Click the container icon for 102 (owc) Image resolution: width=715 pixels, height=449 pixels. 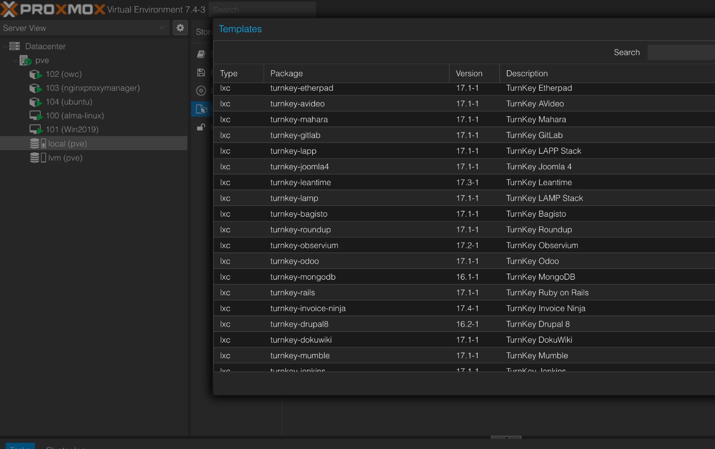pos(35,74)
